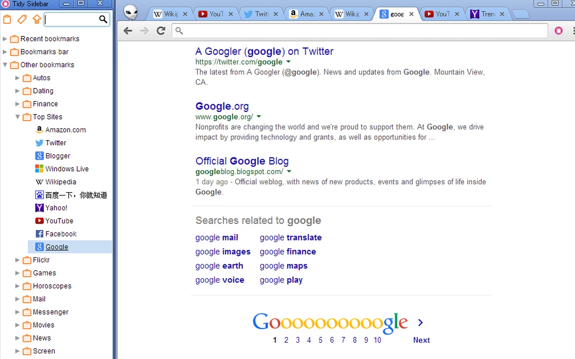Click the Google bookmark favicon
The height and width of the screenshot is (359, 575).
[x=39, y=247]
